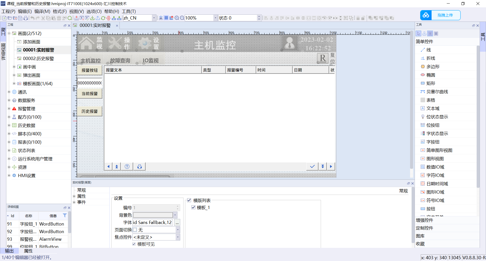Screen dimensions: 486x261
Task: Open the 焦点控件 dropdown
Action: click(x=178, y=237)
